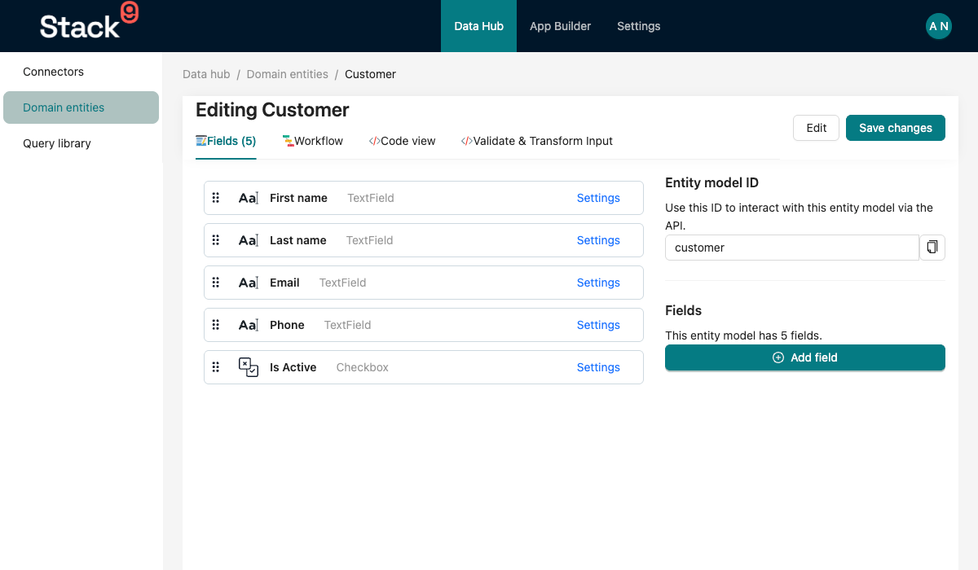
Task: Click the text-field icon for Phone
Action: (x=249, y=325)
